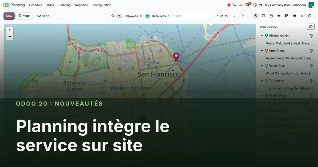
Task: Collapse the Ronnie Hart group
Action: (262, 66)
